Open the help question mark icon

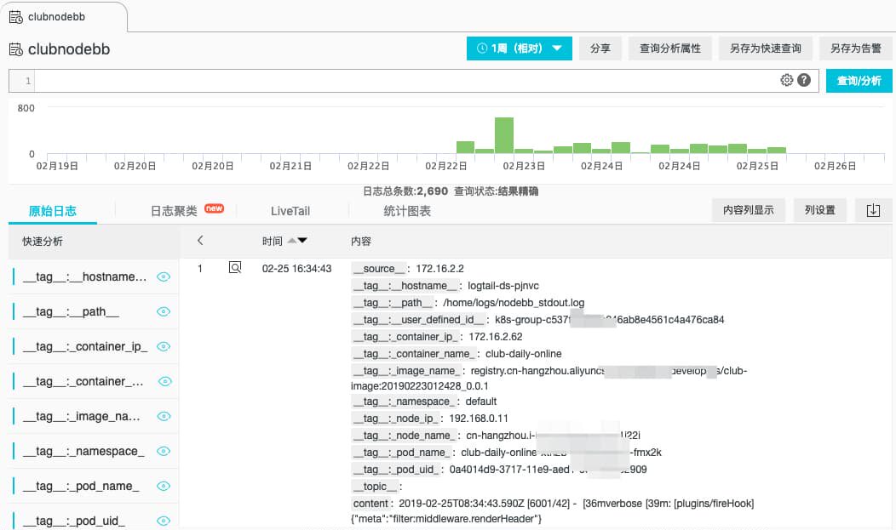click(804, 81)
